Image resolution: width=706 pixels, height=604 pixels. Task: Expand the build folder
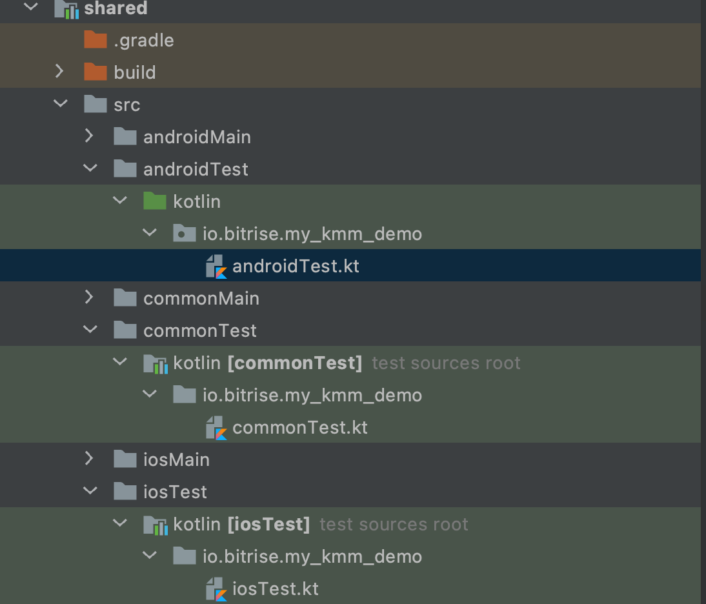(60, 72)
